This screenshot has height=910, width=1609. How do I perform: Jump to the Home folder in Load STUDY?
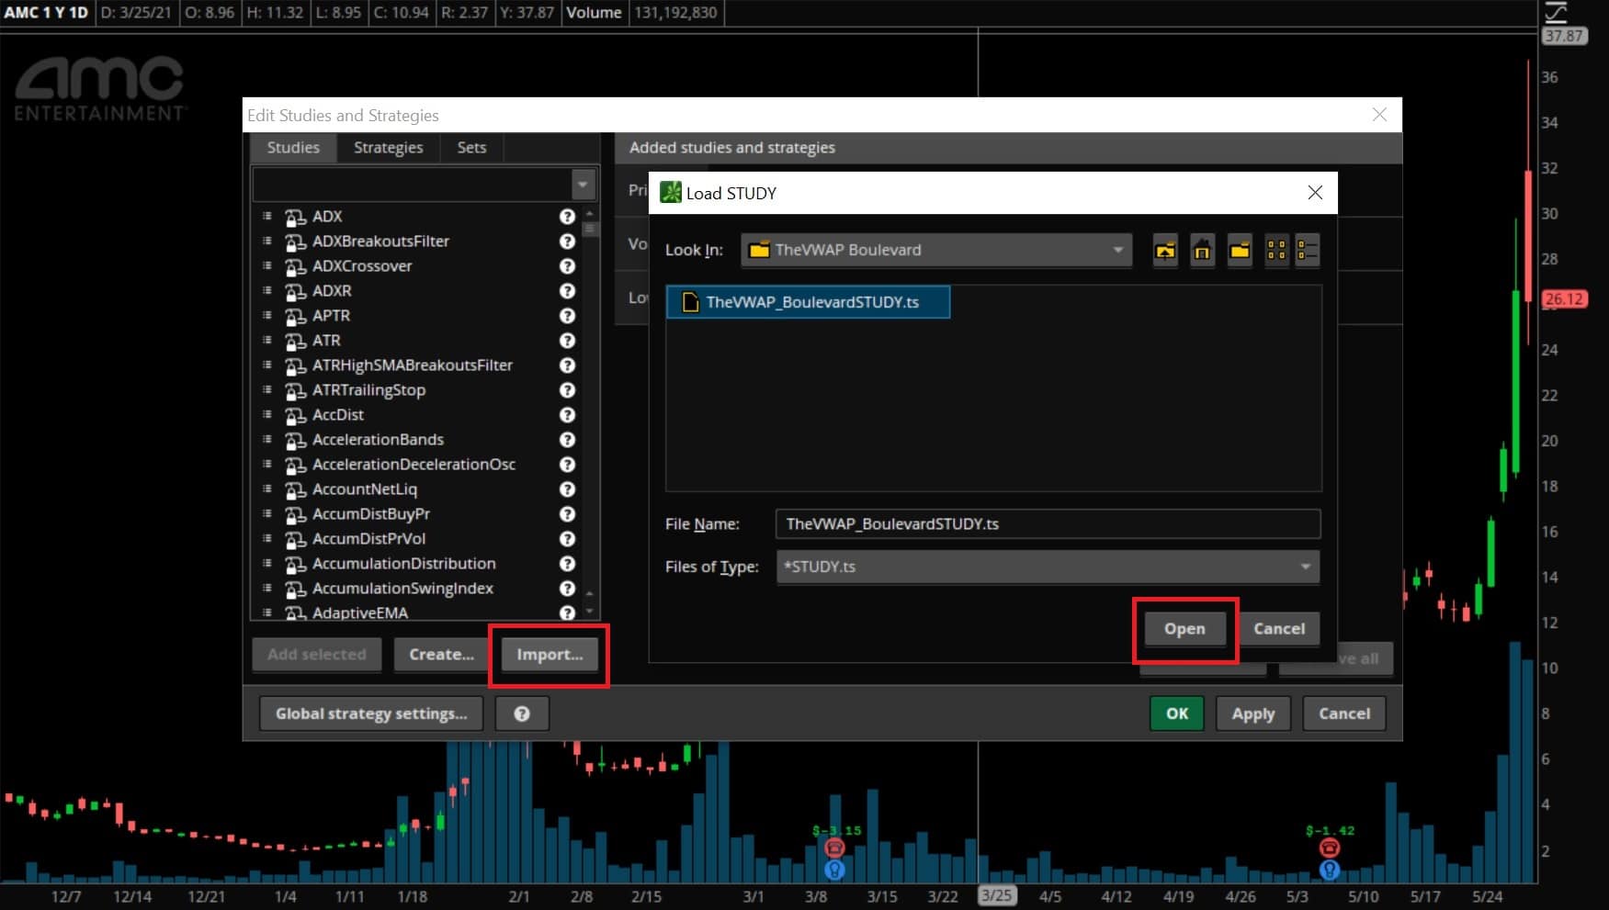1202,250
